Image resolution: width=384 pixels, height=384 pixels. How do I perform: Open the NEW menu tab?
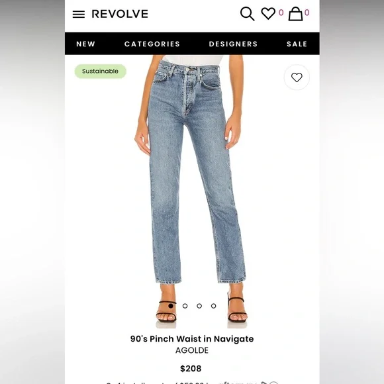(85, 44)
